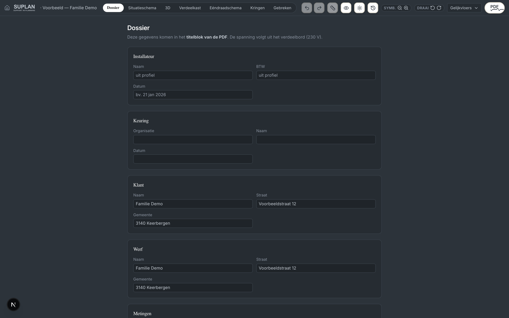Edit the Klant Straat field

coord(316,204)
